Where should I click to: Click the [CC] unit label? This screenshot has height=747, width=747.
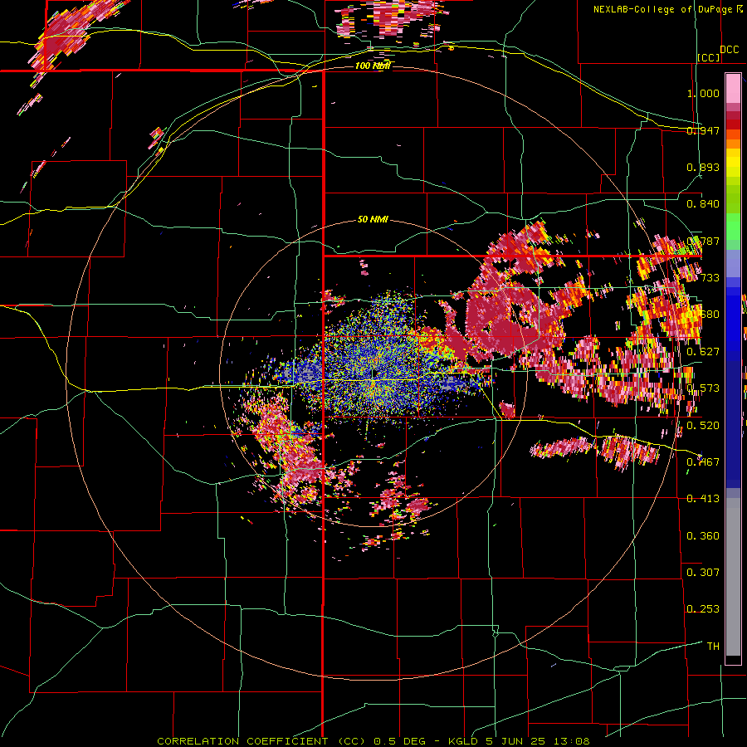point(709,57)
